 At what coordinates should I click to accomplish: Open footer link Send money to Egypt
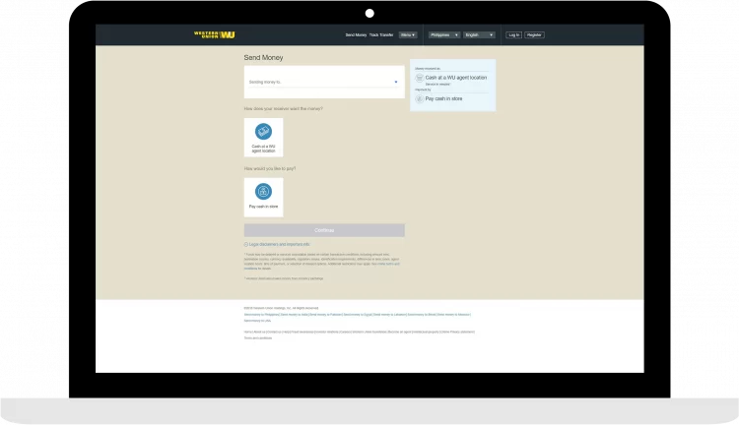pos(358,315)
